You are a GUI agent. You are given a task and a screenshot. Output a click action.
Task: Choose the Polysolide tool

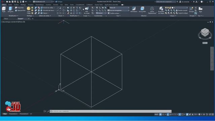19,8
